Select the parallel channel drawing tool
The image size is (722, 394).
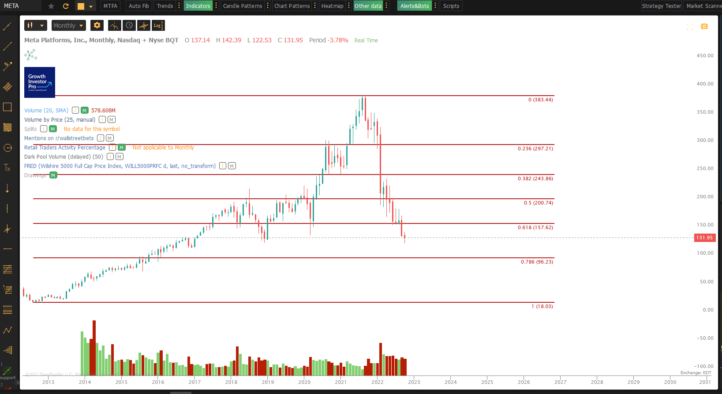click(7, 86)
